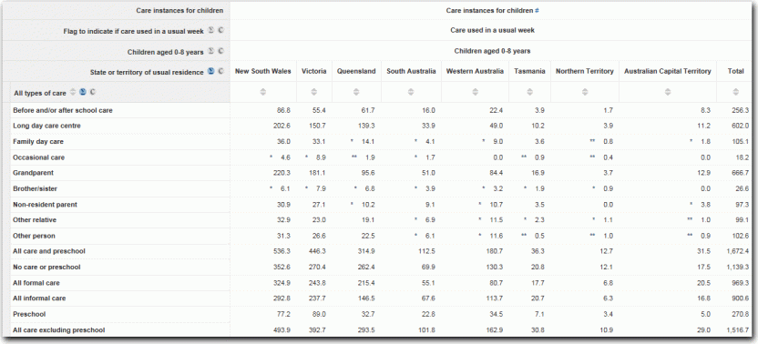Toggle blue sum icon beside All types of care
This screenshot has width=758, height=344.
(x=83, y=92)
